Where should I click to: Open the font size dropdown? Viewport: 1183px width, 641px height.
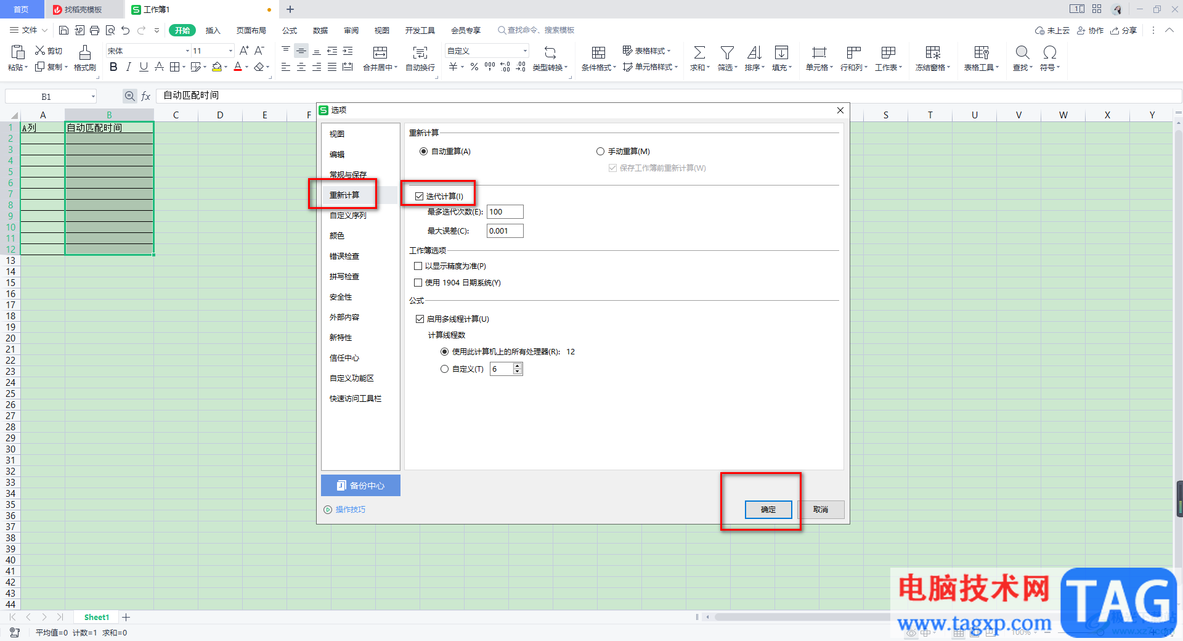[x=230, y=51]
